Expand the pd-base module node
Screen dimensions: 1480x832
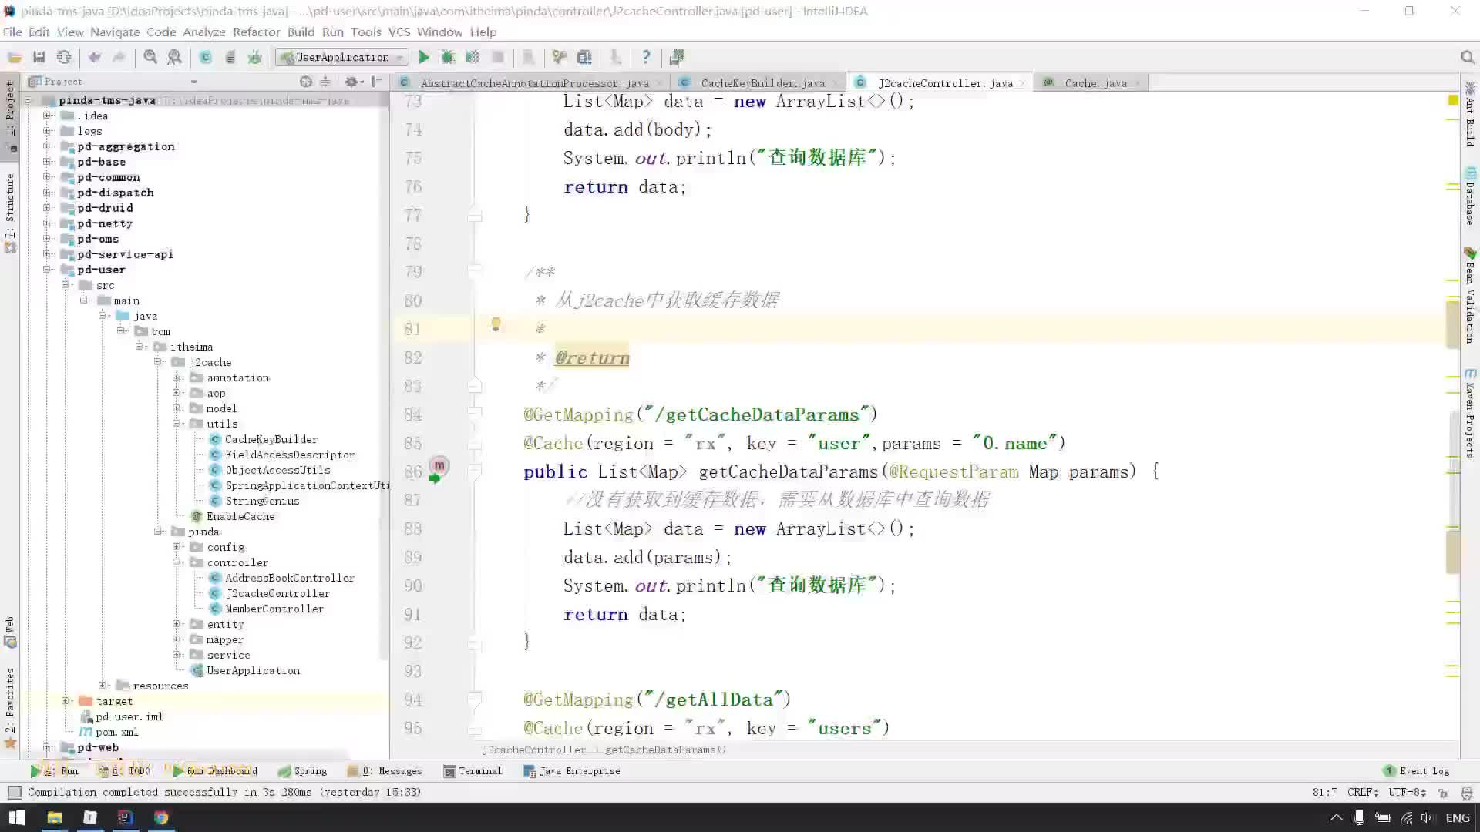pos(47,162)
